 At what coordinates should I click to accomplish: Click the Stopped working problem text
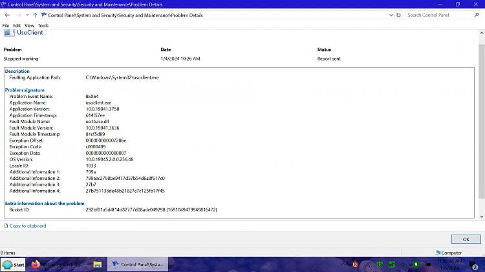[21, 59]
